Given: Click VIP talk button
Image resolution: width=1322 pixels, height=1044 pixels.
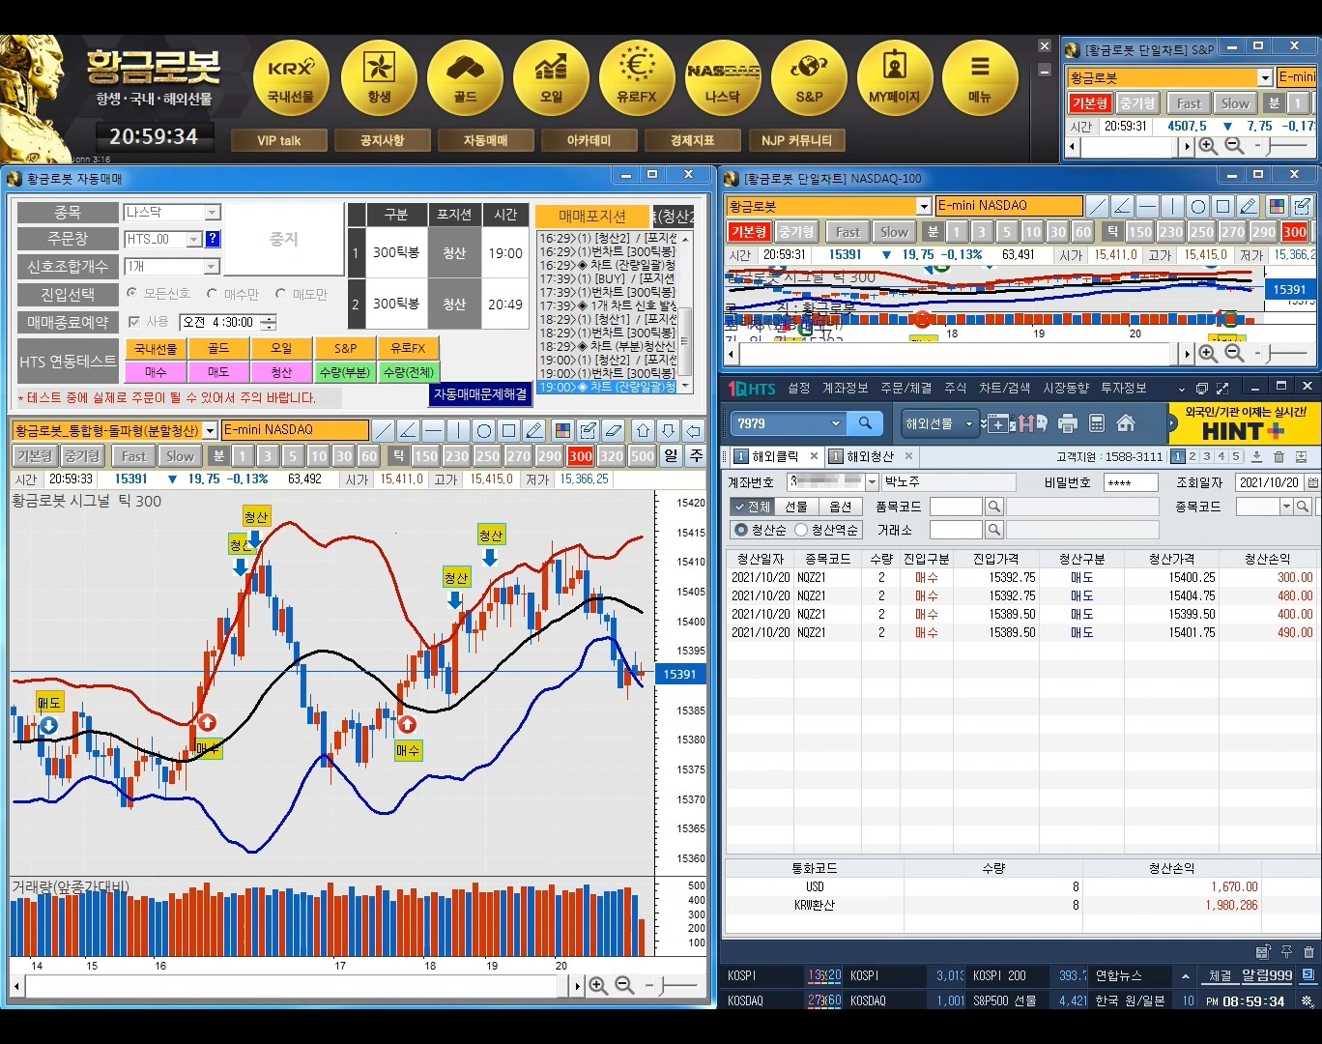Looking at the screenshot, I should coord(279,140).
